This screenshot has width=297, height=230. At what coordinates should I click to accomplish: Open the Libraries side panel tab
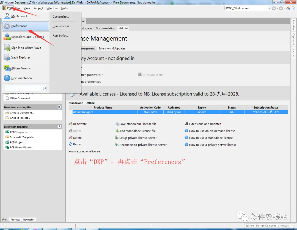click(x=293, y=53)
